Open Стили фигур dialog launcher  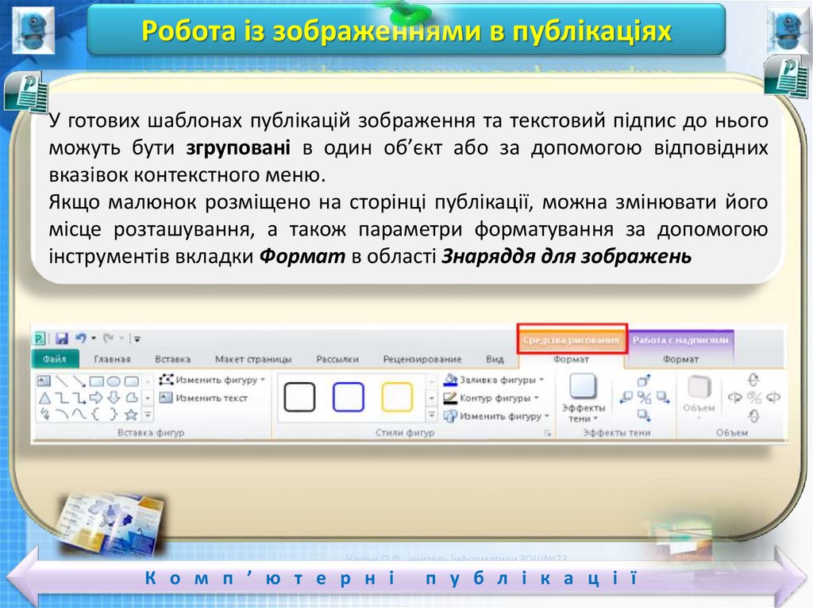(546, 434)
